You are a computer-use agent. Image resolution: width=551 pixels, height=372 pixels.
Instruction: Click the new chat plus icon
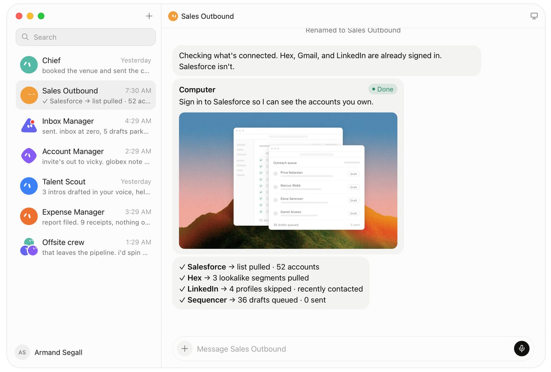149,16
